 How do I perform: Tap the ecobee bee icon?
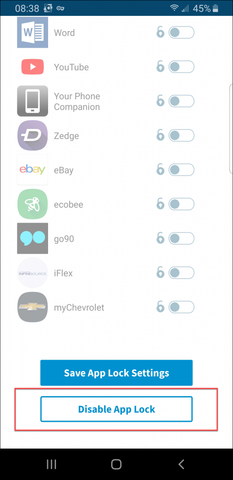point(32,204)
